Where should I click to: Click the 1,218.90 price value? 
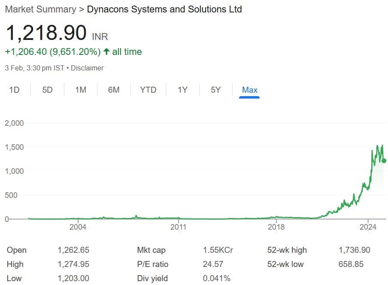coord(46,33)
